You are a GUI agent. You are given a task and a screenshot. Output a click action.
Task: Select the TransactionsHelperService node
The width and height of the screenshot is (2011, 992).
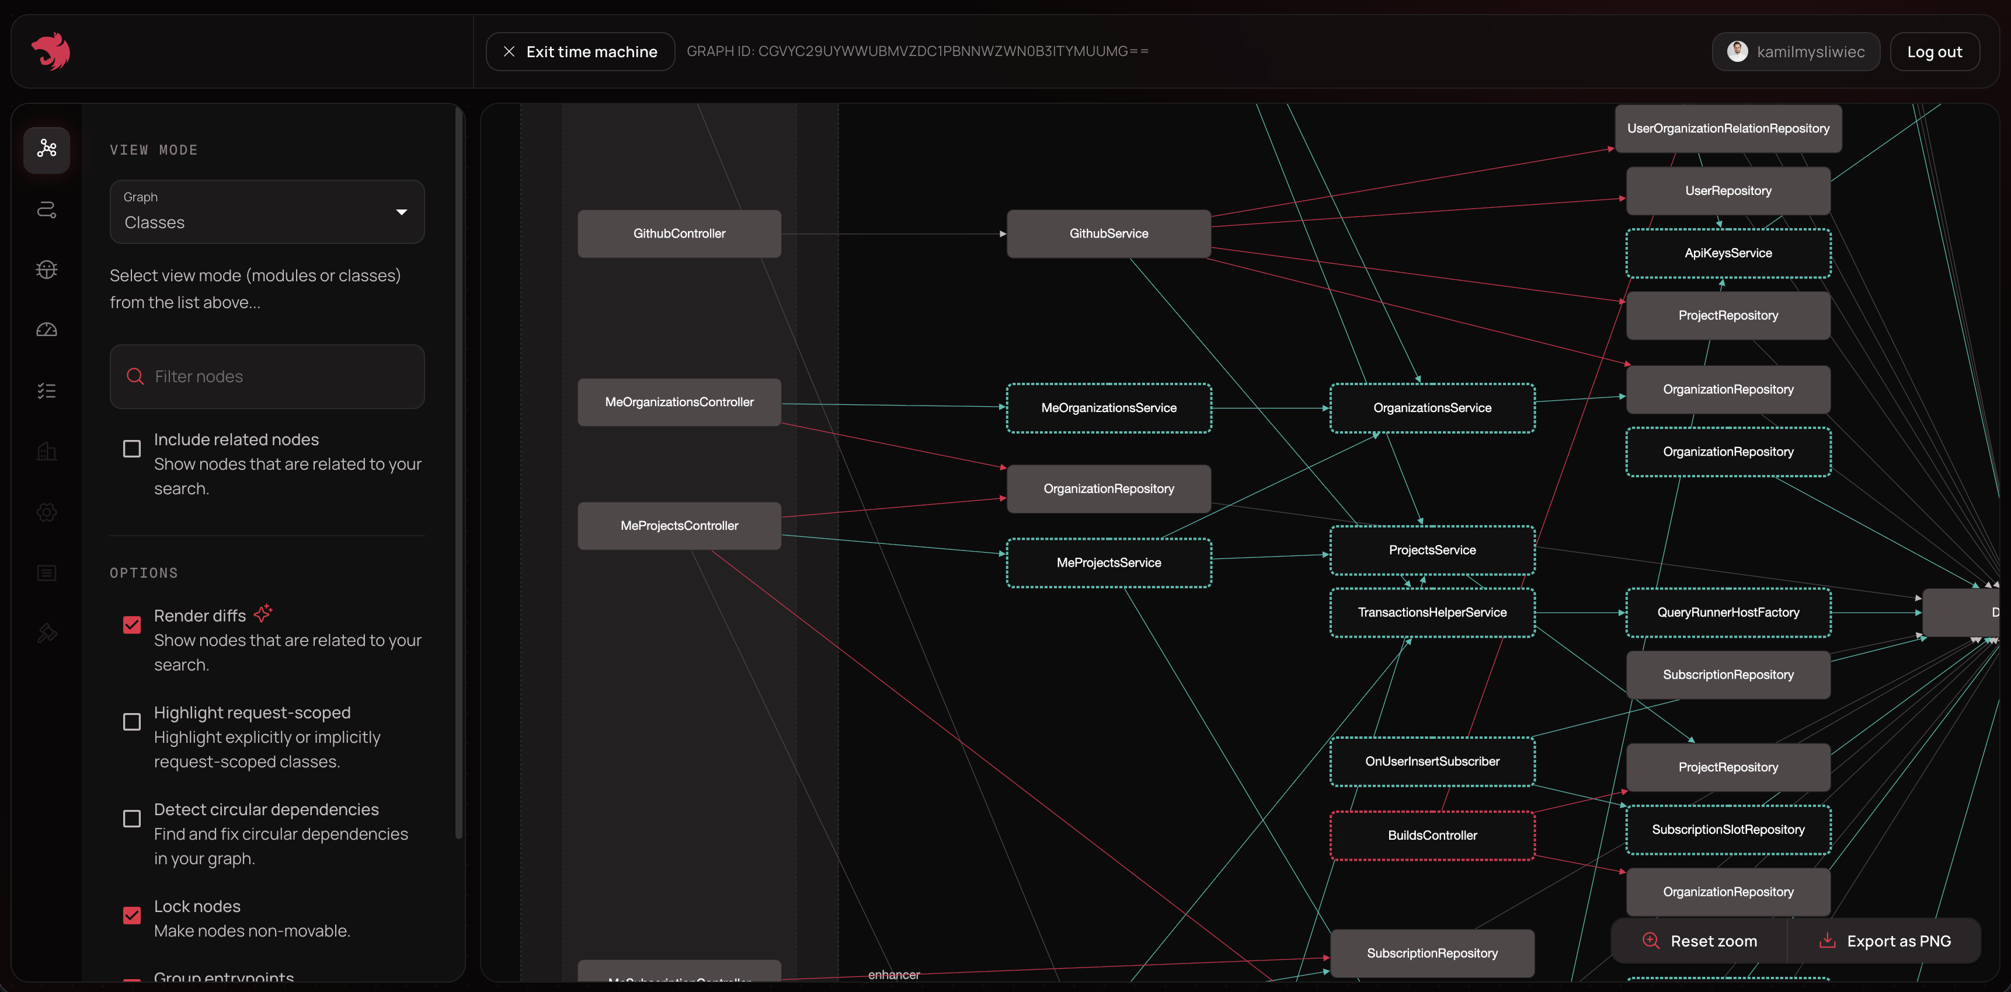point(1432,612)
